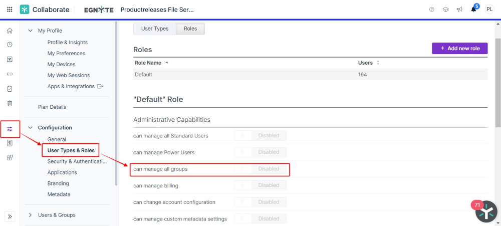
Task: Click the notifications bell icon
Action: pyautogui.click(x=473, y=10)
